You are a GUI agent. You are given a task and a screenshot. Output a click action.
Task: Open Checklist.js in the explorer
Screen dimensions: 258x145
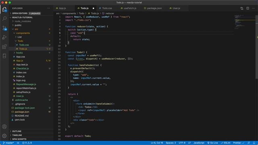coord(23,68)
